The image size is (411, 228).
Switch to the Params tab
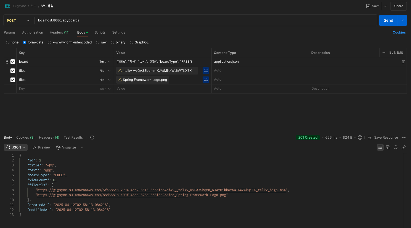click(x=10, y=32)
